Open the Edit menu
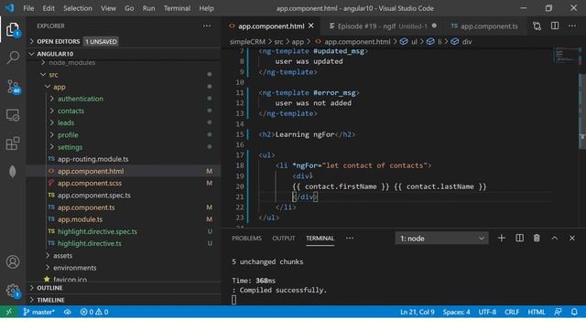The image size is (586, 329). (x=49, y=8)
